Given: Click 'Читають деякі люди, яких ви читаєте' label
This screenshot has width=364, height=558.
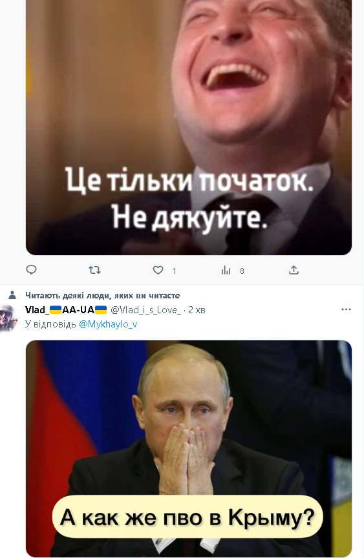Looking at the screenshot, I should coord(103,295).
